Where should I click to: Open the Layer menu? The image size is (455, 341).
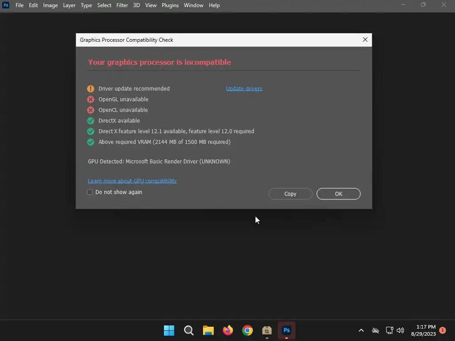[69, 5]
